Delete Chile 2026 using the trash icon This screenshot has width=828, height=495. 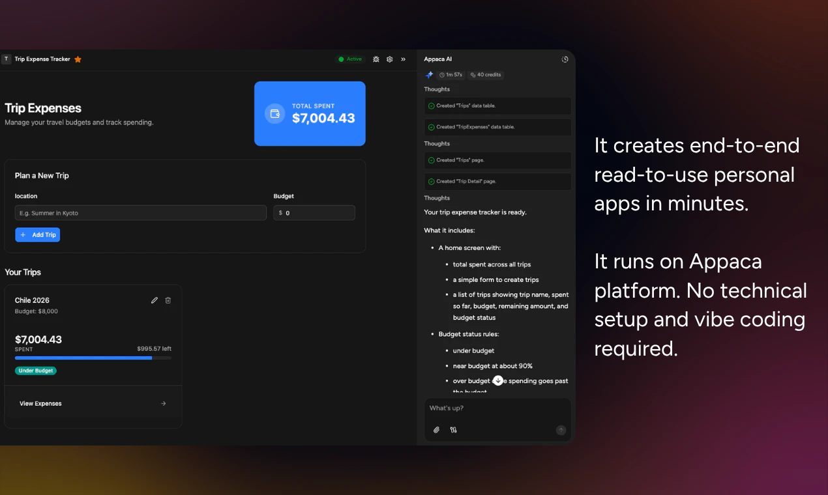coord(168,300)
